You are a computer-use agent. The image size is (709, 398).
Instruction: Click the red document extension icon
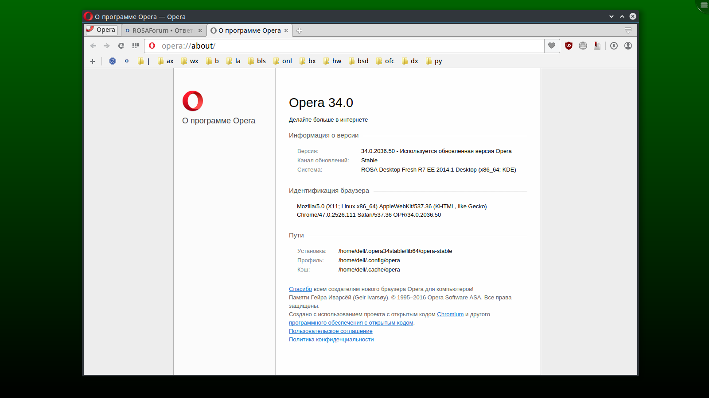[597, 46]
